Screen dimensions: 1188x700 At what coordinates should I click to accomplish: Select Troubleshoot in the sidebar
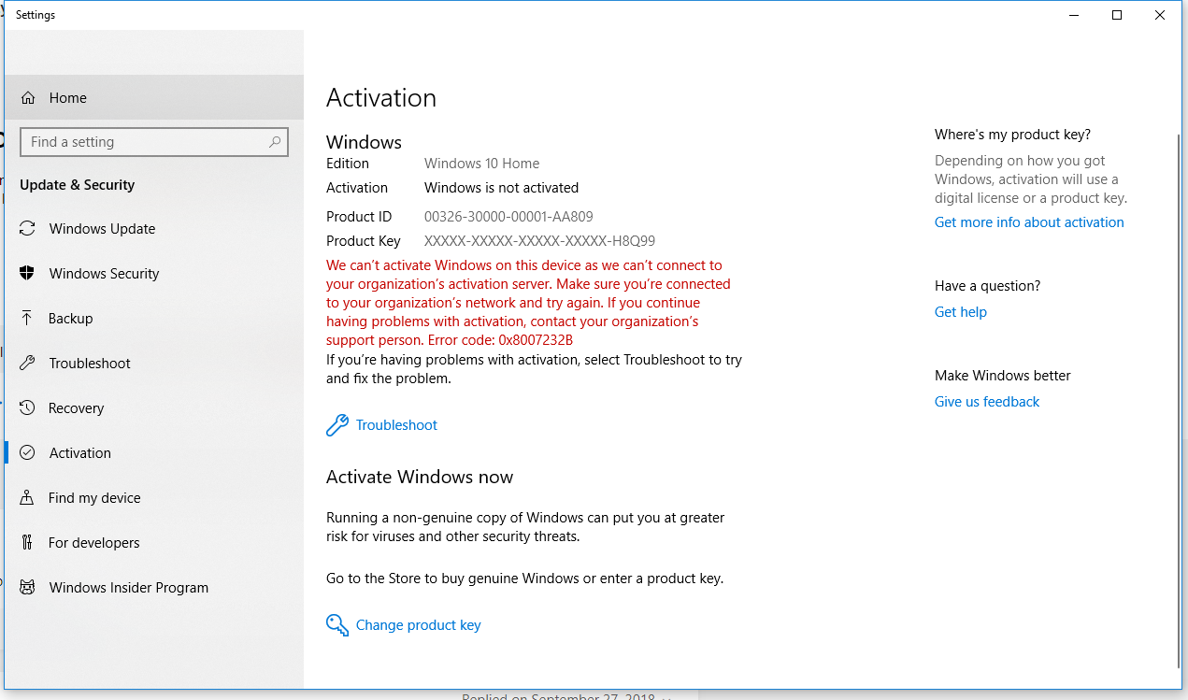[154, 364]
